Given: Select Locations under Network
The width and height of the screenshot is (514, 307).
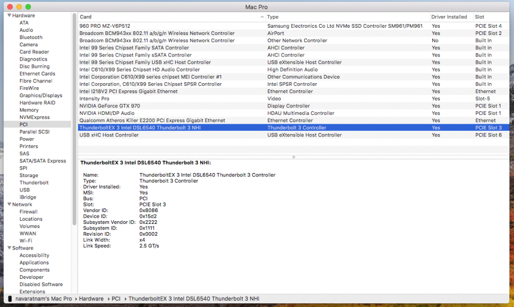Looking at the screenshot, I should pyautogui.click(x=31, y=219).
